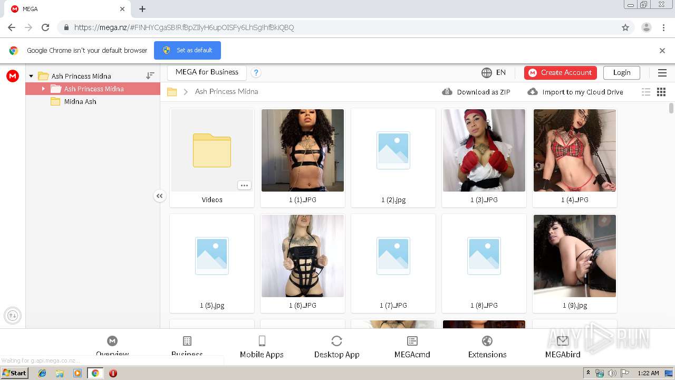The width and height of the screenshot is (675, 380).
Task: Open Chrome three-dot menu
Action: click(x=663, y=27)
